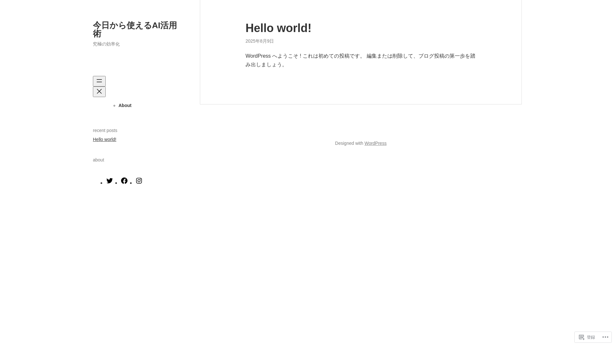Screen dimensions: 615x346
Task: Follow the WordPress footer link
Action: click(375, 143)
